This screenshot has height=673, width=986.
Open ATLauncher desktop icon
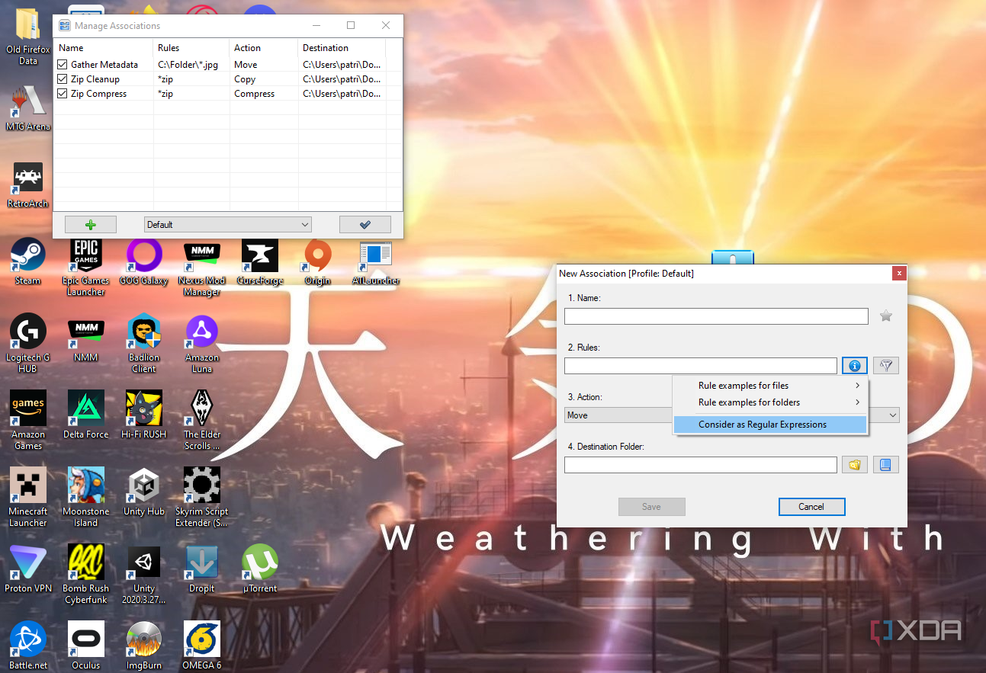(x=376, y=261)
